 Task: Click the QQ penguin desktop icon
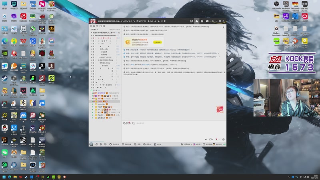click(x=4, y=128)
